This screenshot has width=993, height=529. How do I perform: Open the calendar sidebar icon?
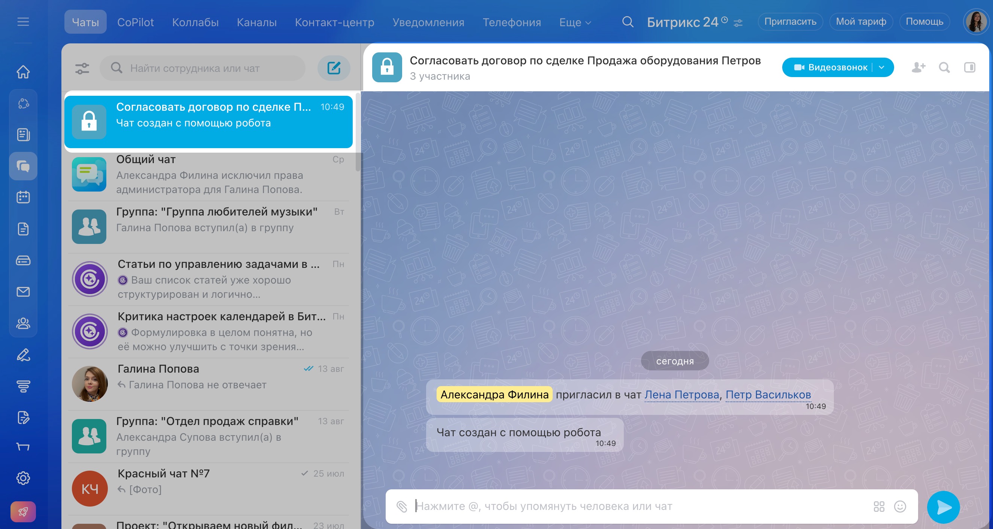pos(23,197)
